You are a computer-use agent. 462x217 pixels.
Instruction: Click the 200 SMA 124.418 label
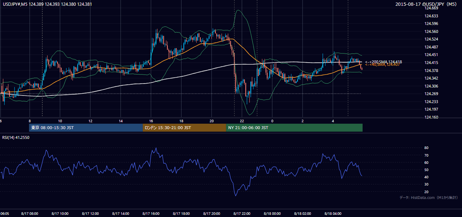tap(384, 62)
